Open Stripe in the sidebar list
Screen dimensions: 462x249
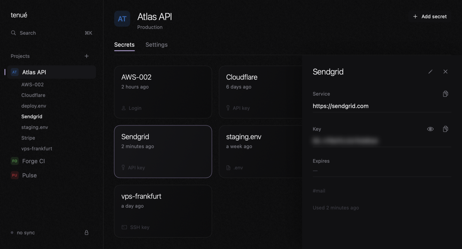point(28,138)
